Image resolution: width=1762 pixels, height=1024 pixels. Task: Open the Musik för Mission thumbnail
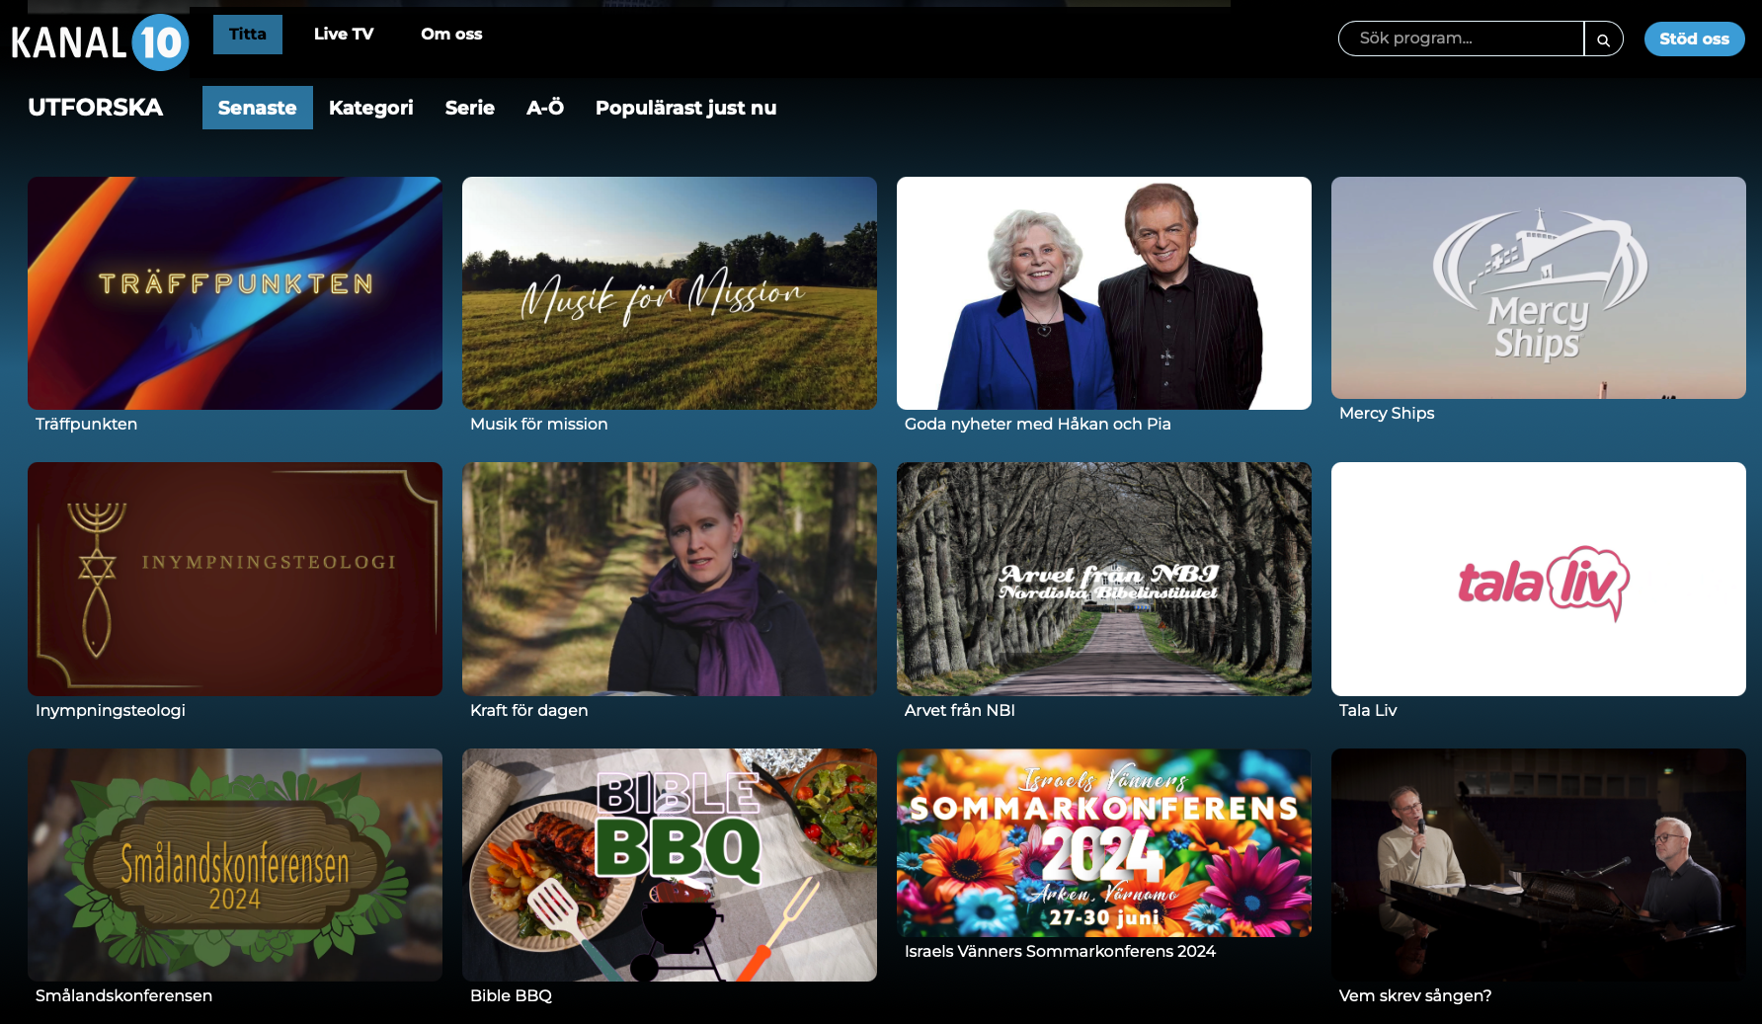coord(670,292)
